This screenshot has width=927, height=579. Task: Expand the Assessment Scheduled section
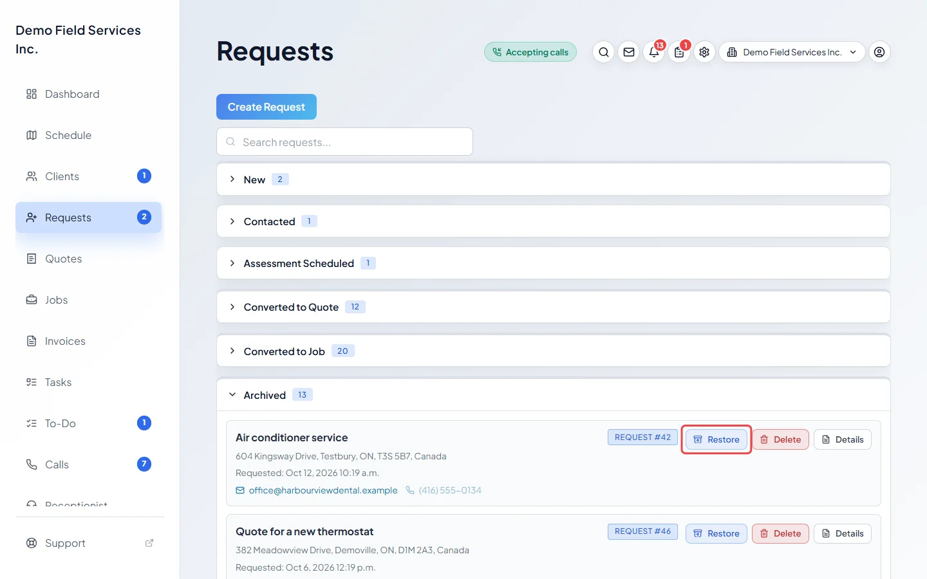(x=554, y=263)
